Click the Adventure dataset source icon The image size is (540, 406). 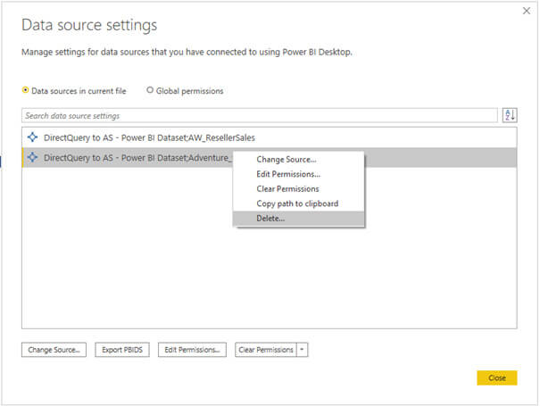click(32, 157)
